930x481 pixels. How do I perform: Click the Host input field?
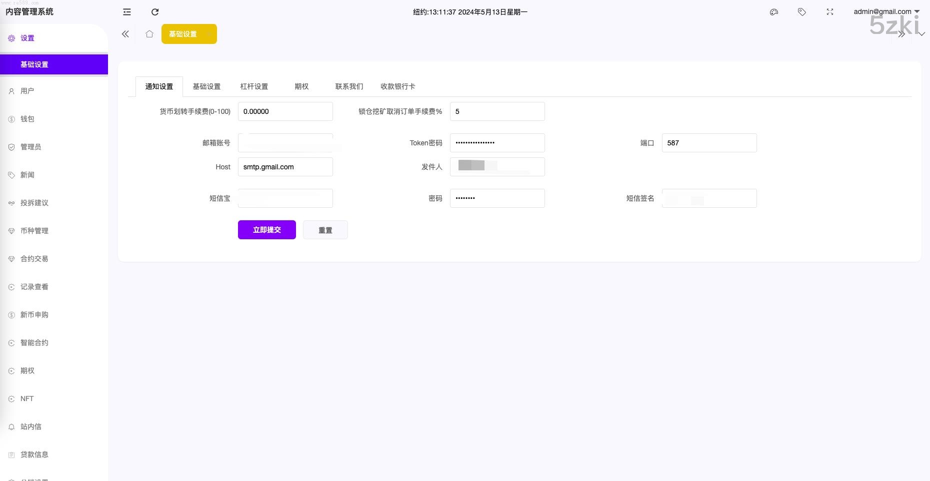pos(285,167)
